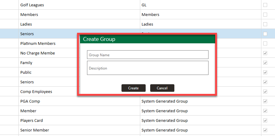The image size is (275, 136).
Task: Click the Group Name input field
Action: click(x=147, y=55)
